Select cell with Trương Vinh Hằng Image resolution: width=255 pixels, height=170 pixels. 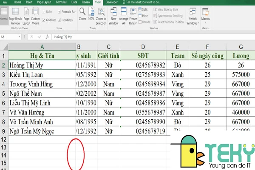(x=42, y=84)
